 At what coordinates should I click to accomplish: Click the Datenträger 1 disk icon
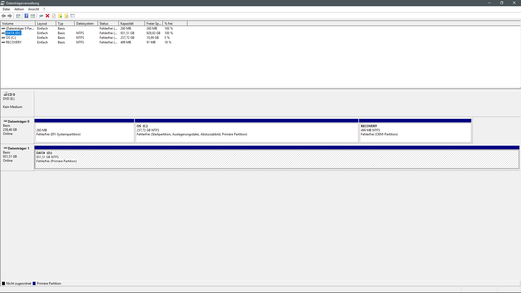click(x=5, y=148)
